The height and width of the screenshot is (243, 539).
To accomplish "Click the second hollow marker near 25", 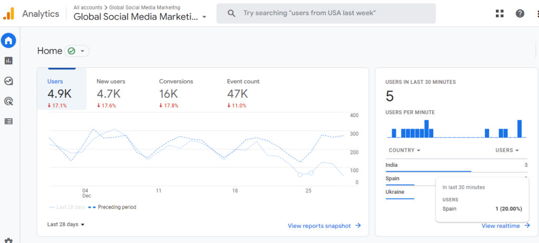I will (311, 173).
